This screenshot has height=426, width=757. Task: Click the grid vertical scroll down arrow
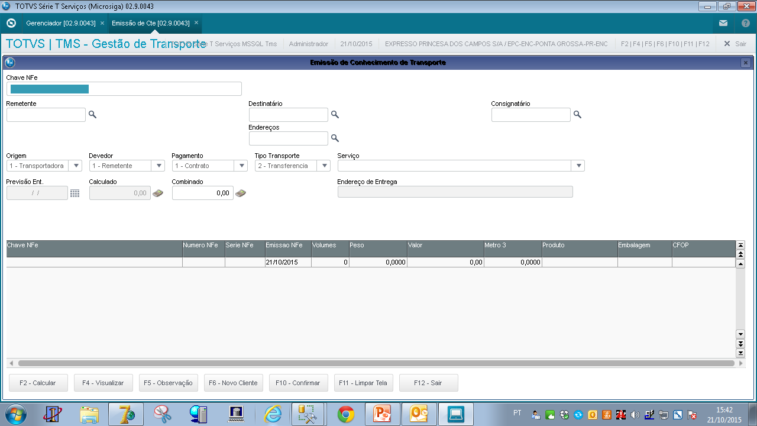coord(740,334)
